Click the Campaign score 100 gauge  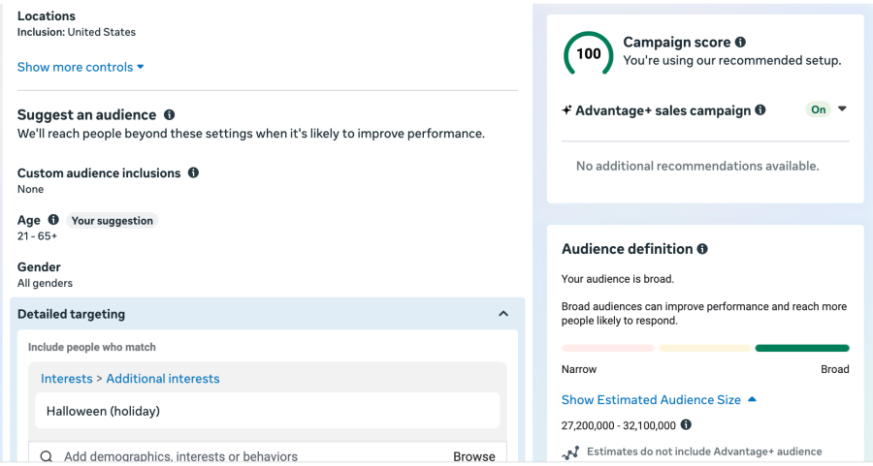589,54
